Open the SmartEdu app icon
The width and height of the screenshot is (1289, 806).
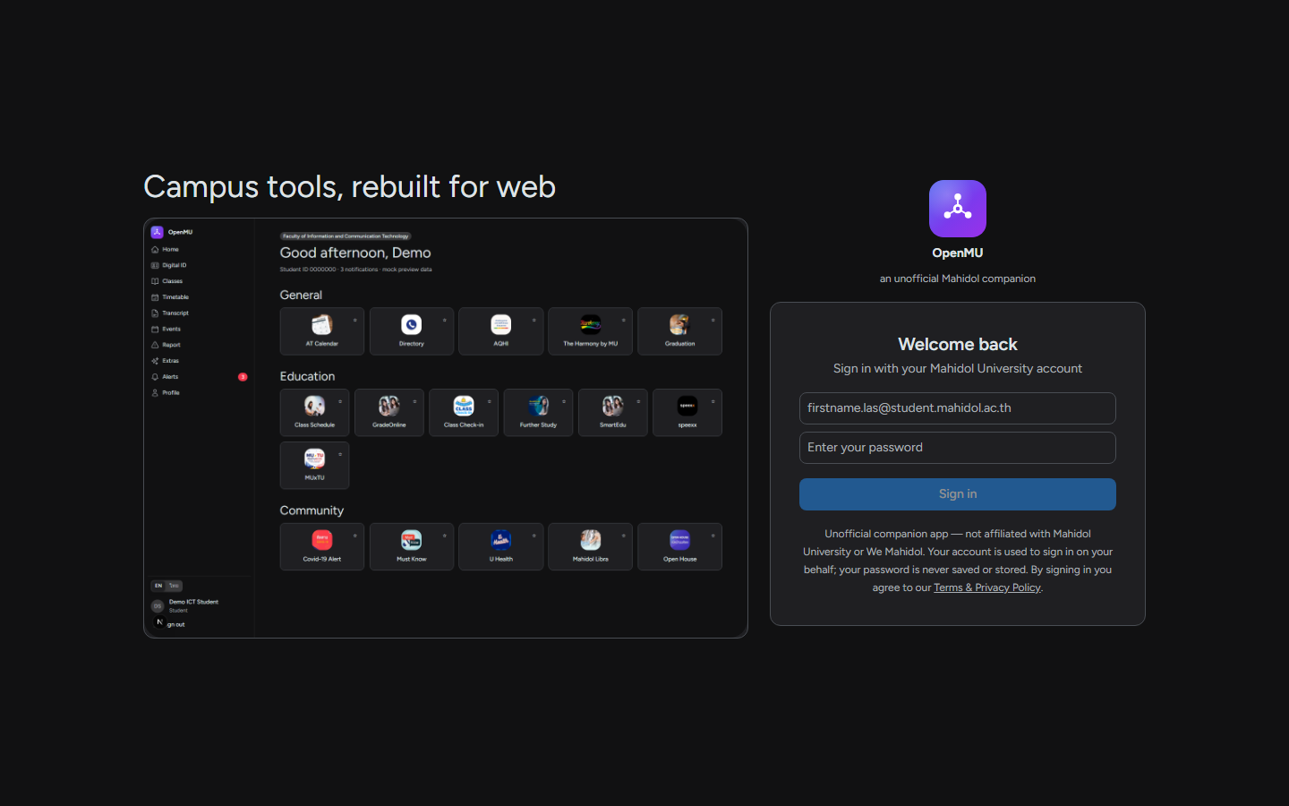click(x=613, y=406)
